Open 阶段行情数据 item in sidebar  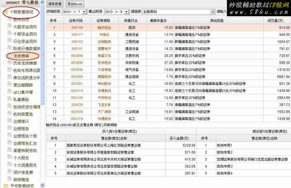pyautogui.click(x=26, y=49)
